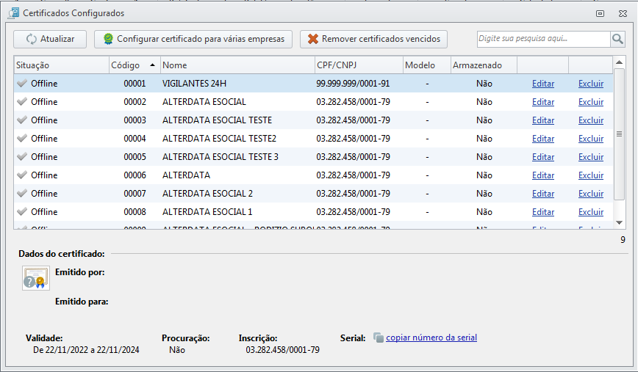Viewport: 638px width, 372px height.
Task: Click the red X remove icon
Action: (313, 39)
